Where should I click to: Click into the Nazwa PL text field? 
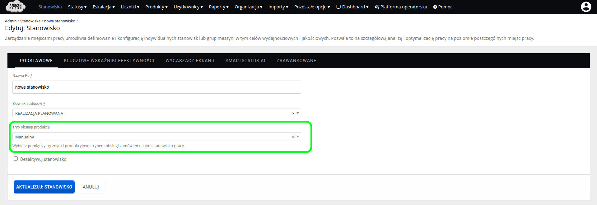point(156,87)
